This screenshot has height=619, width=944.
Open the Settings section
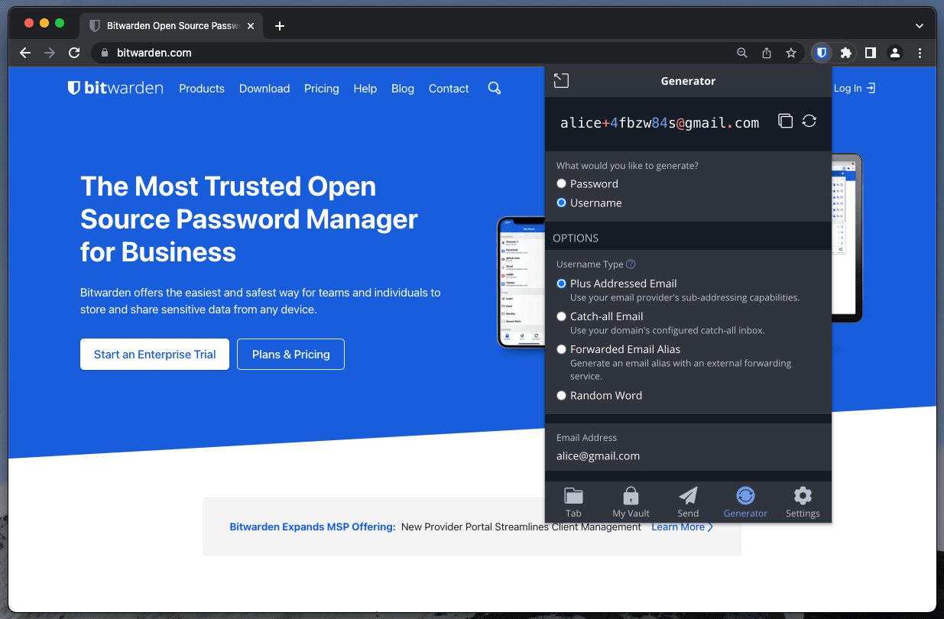[x=803, y=502]
